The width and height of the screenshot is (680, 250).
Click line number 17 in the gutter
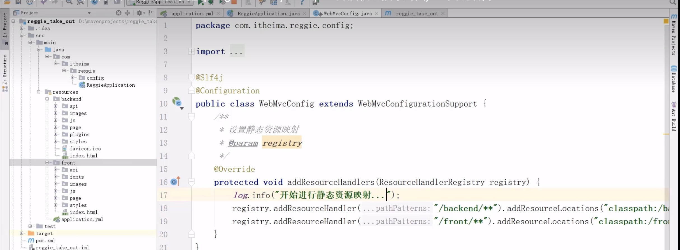pos(164,195)
